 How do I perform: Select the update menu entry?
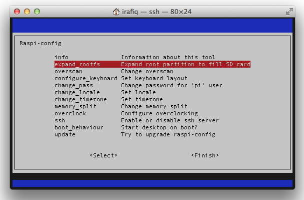(x=65, y=134)
